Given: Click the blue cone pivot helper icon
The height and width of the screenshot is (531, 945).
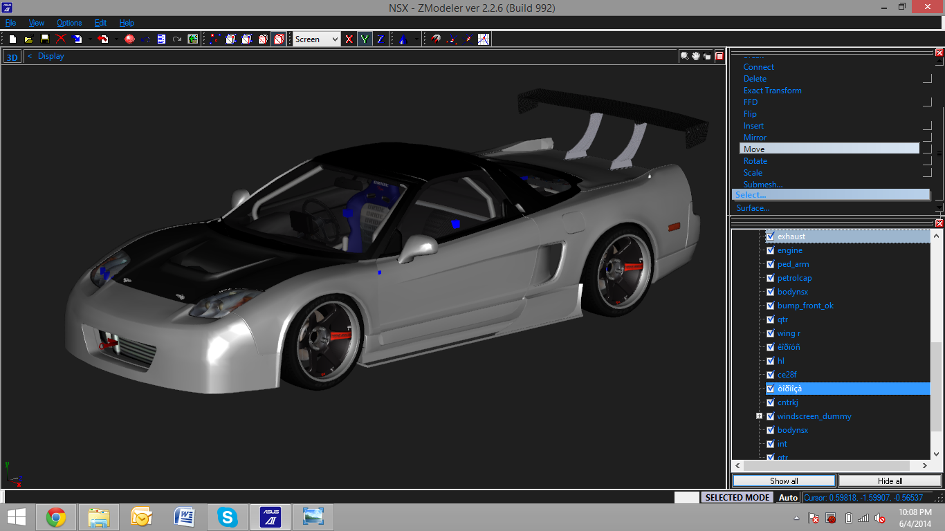Looking at the screenshot, I should (x=403, y=39).
